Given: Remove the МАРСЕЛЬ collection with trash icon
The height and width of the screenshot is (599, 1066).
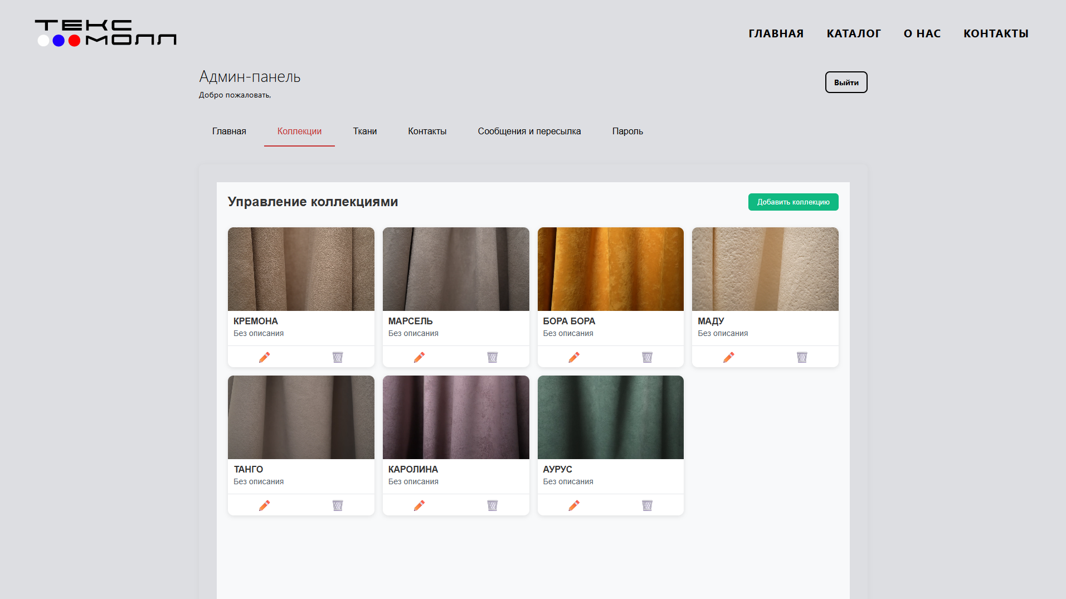Looking at the screenshot, I should click(x=493, y=357).
